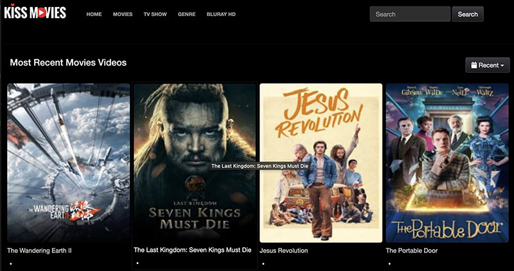Image resolution: width=514 pixels, height=271 pixels.
Task: Click The Portable Door title link
Action: click(411, 250)
